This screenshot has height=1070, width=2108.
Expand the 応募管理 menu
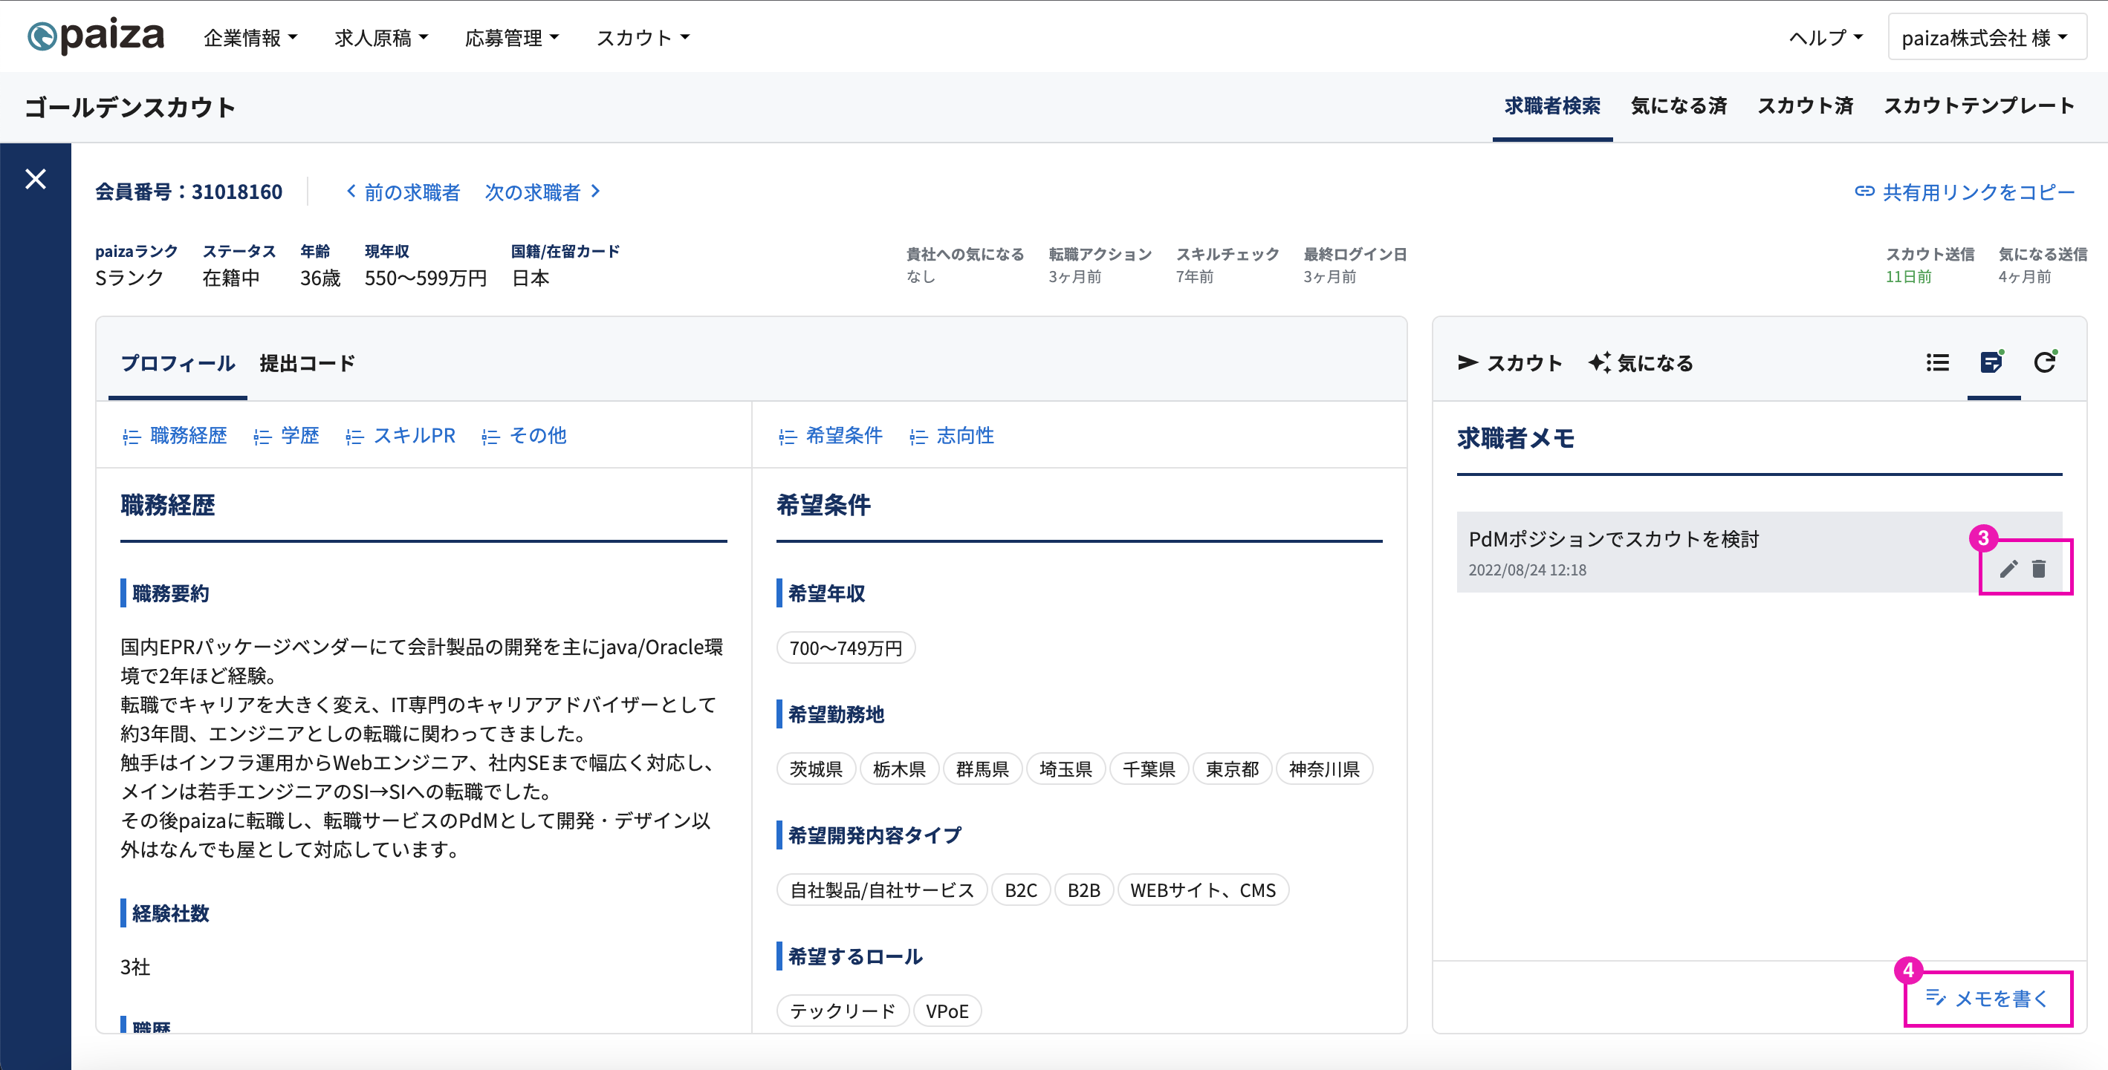(512, 38)
